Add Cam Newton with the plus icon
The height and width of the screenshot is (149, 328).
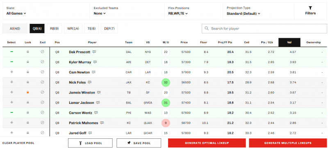[12, 72]
